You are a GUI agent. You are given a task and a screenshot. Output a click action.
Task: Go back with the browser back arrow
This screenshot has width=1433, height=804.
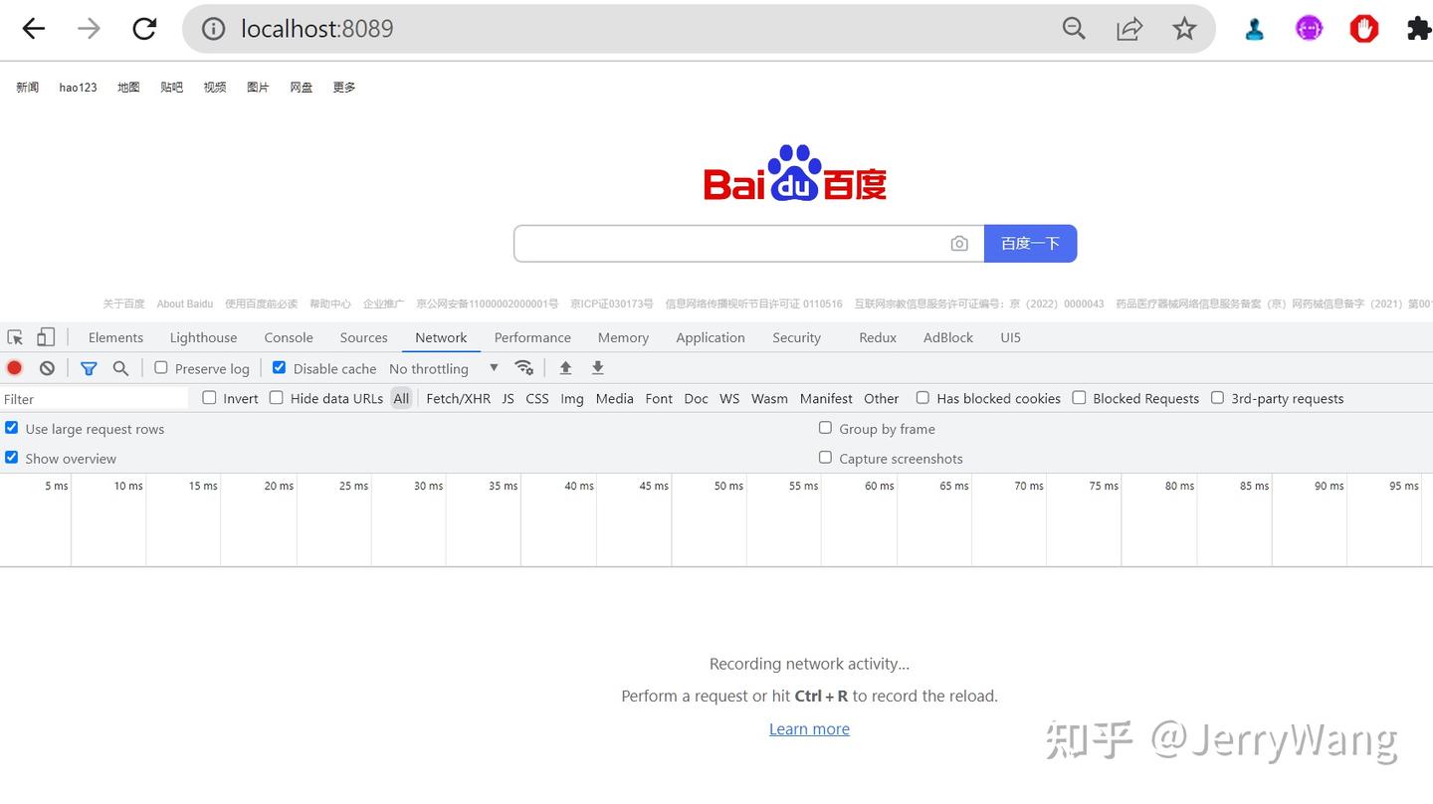(x=34, y=29)
